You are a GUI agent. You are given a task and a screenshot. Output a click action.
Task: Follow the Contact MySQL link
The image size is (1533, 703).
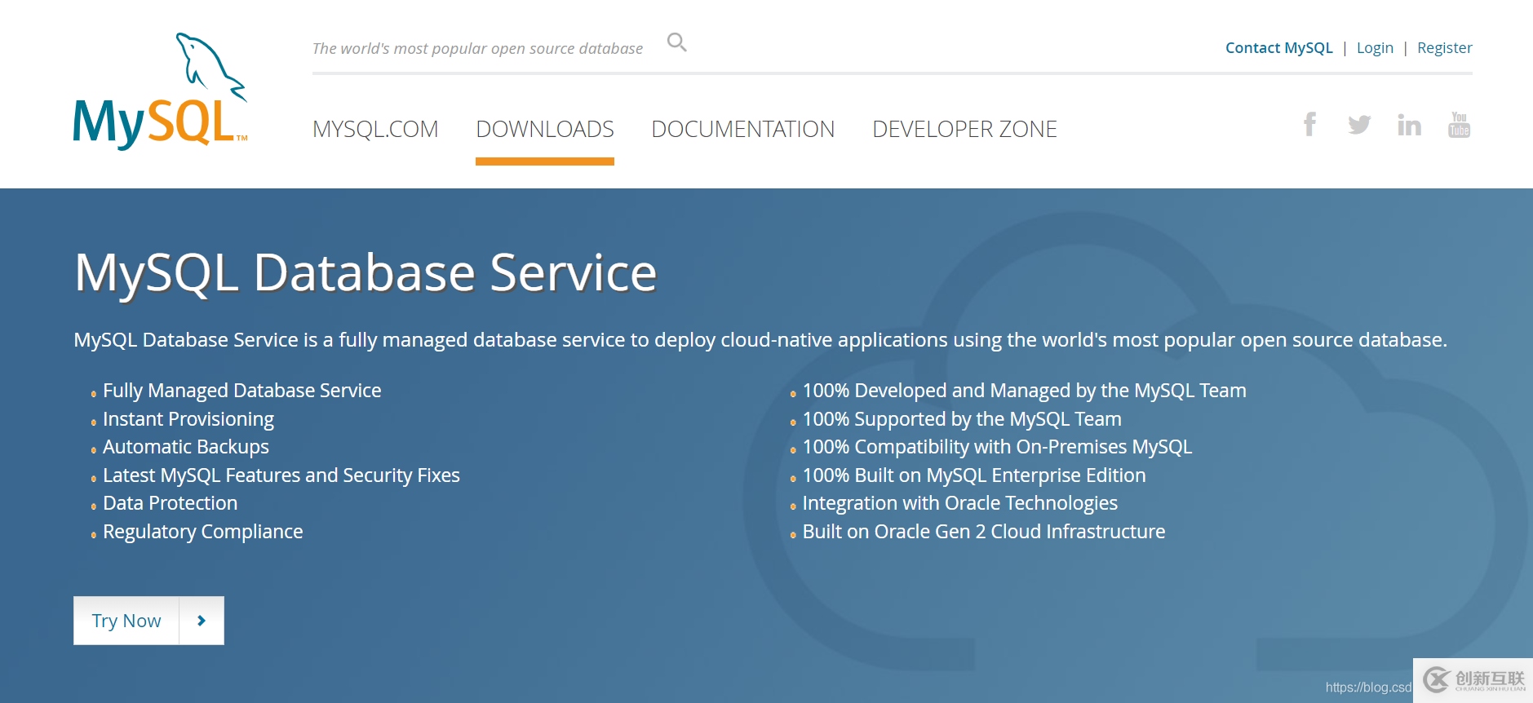click(1278, 48)
